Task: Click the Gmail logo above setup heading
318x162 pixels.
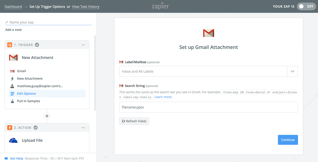Action: point(209,33)
